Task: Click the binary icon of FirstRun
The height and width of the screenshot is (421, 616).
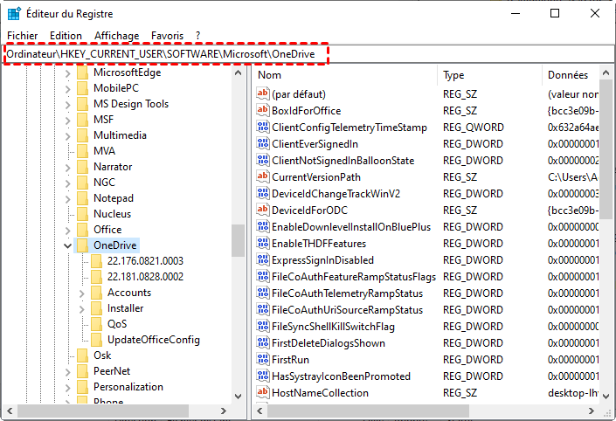Action: point(262,359)
